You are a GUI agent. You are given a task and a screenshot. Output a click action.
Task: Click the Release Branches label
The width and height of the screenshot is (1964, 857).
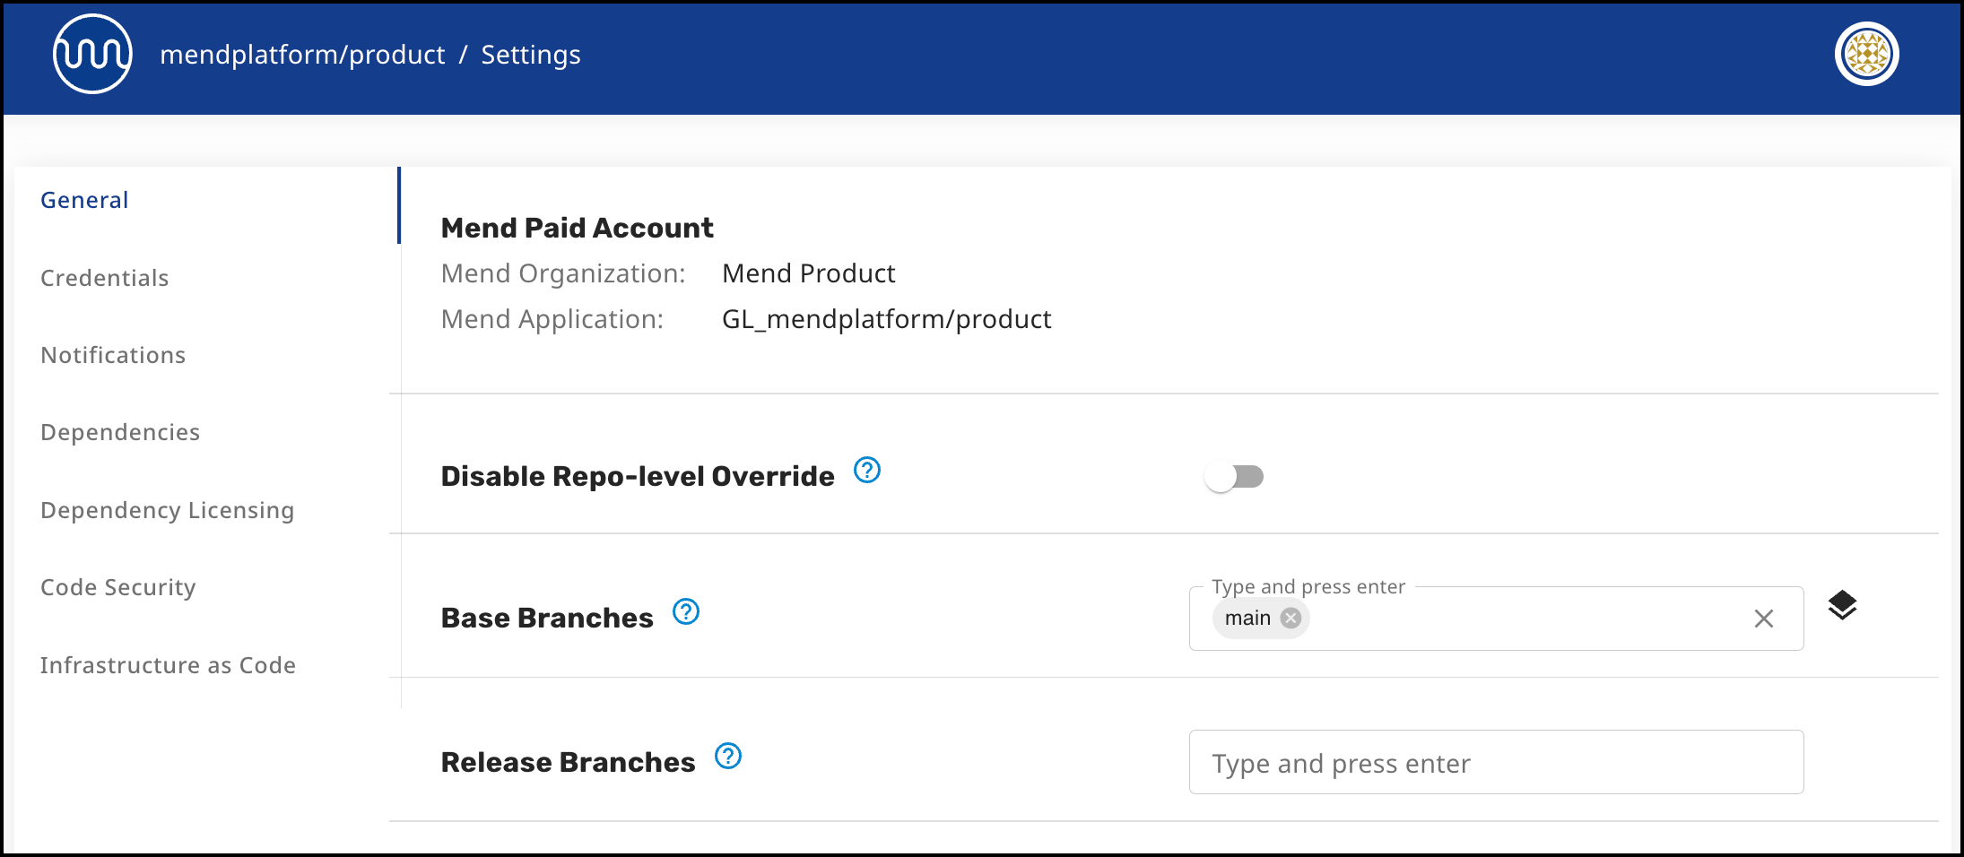[569, 762]
